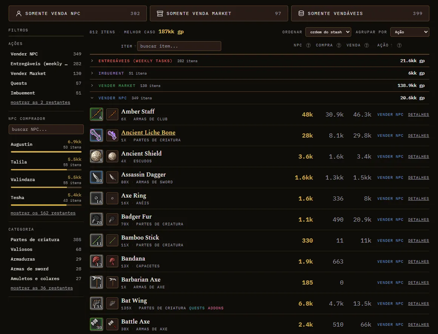This screenshot has width=438, height=334.
Task: Toggle the Somente Venda Market filter
Action: (219, 13)
